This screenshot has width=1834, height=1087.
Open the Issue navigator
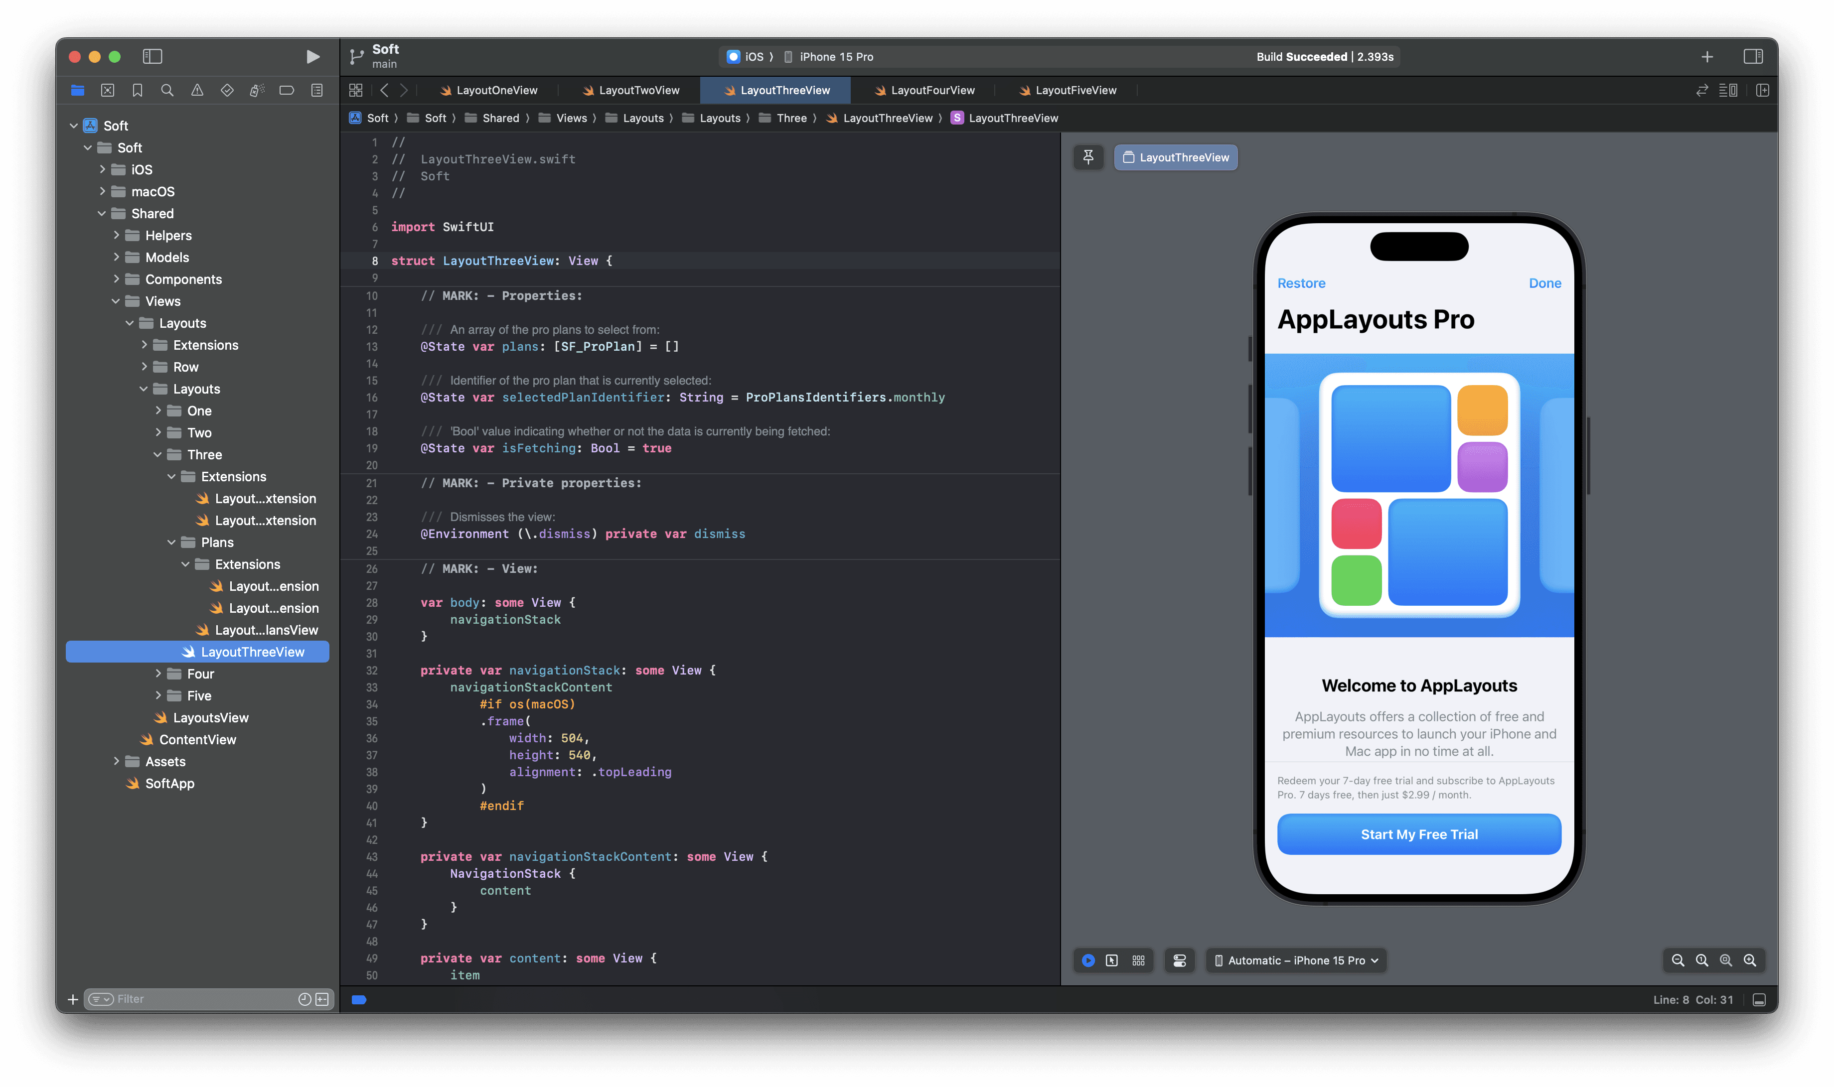click(x=197, y=90)
